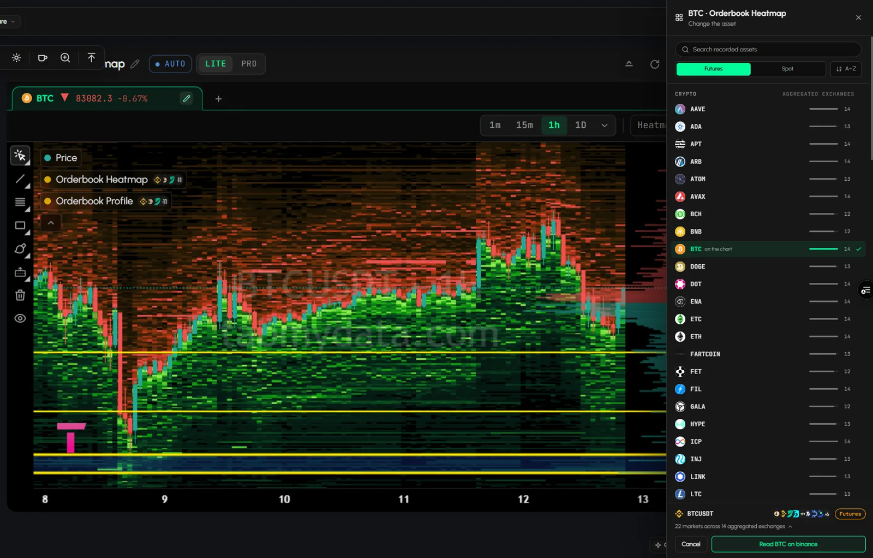Viewport: 873px width, 558px height.
Task: Click the Futures badge next to BTCUSDT
Action: [850, 514]
